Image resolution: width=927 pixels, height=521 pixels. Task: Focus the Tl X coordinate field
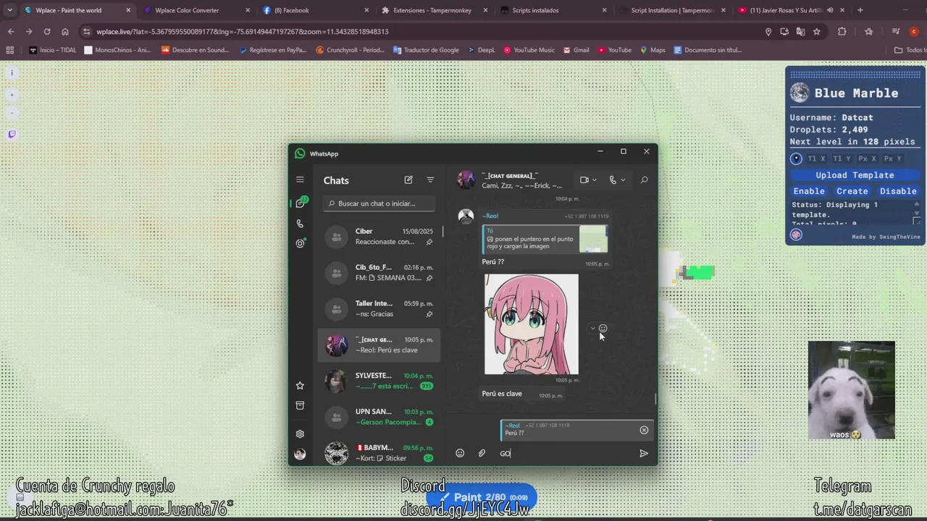pos(816,158)
